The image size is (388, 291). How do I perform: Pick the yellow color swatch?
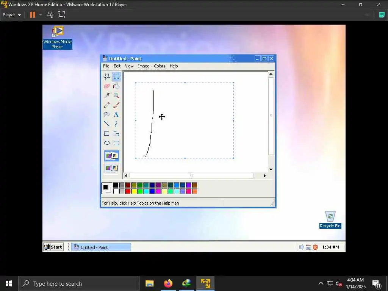tap(134, 191)
